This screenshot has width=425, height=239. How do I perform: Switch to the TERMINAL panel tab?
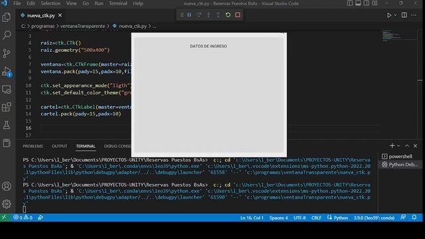click(x=86, y=146)
